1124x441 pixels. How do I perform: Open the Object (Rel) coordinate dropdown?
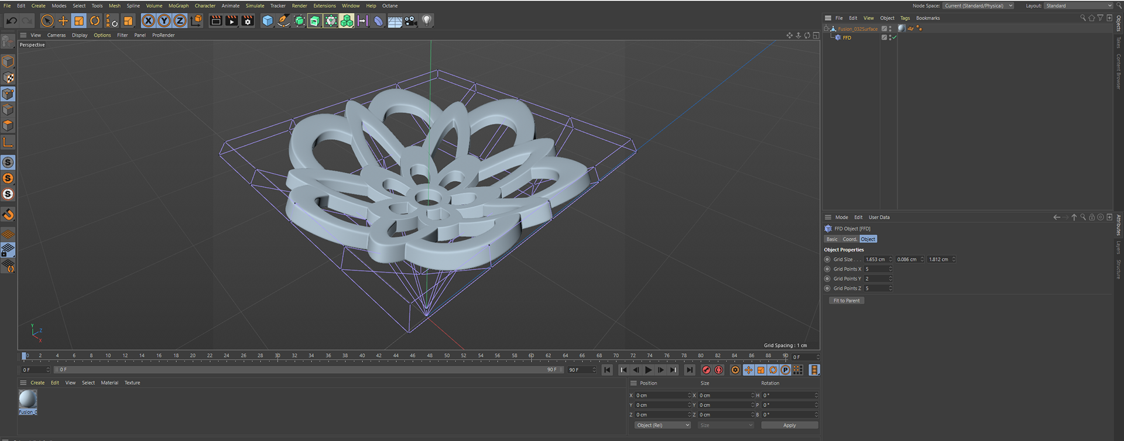663,425
